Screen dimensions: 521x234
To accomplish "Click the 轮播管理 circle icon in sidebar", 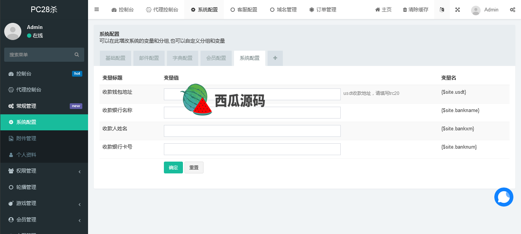I will (x=11, y=187).
